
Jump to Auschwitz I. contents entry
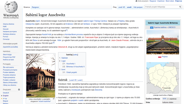click(71, 64)
